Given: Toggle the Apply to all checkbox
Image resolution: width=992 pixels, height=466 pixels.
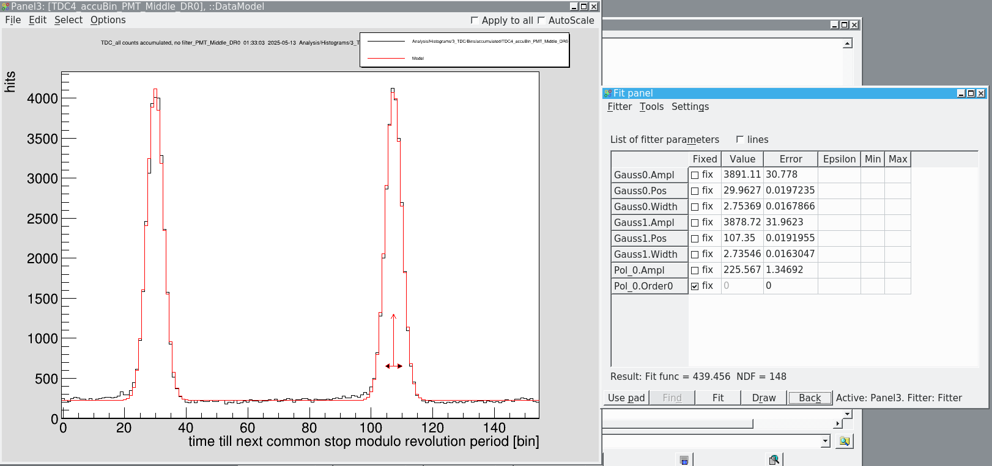Looking at the screenshot, I should [x=475, y=20].
